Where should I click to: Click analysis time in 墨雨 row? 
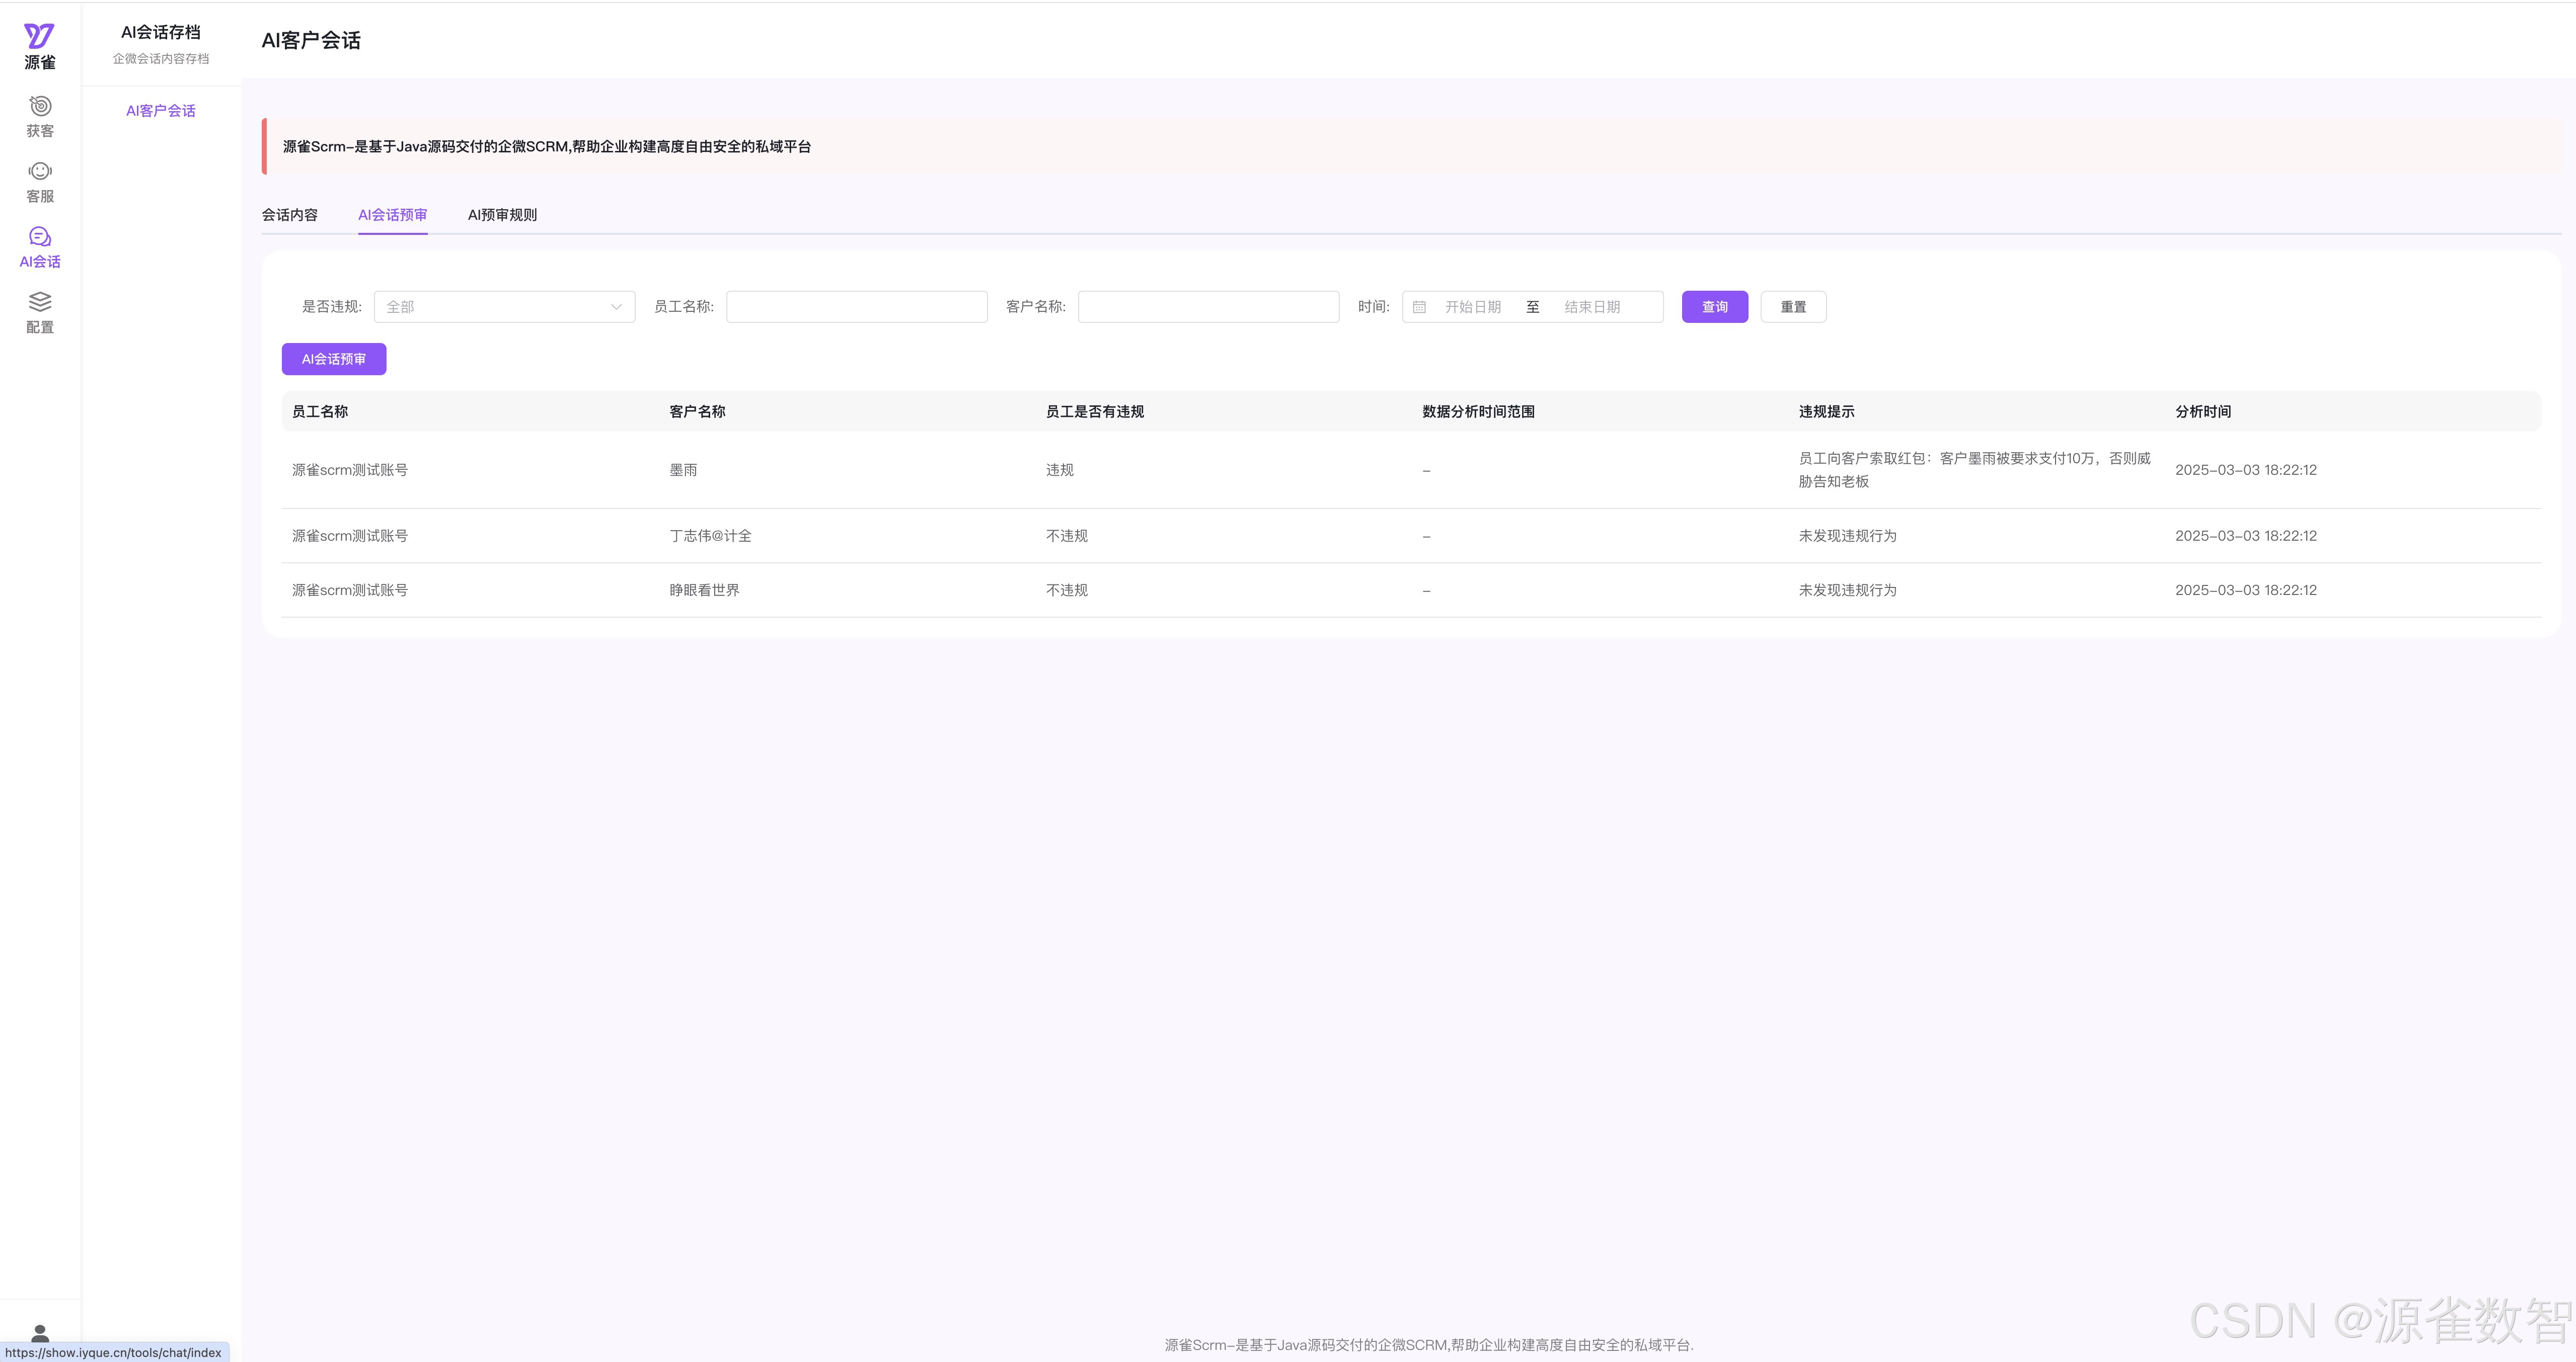pos(2246,470)
